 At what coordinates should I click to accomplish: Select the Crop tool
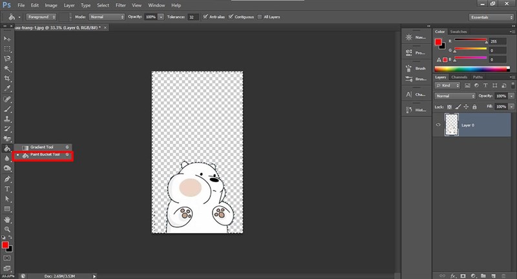[7, 78]
